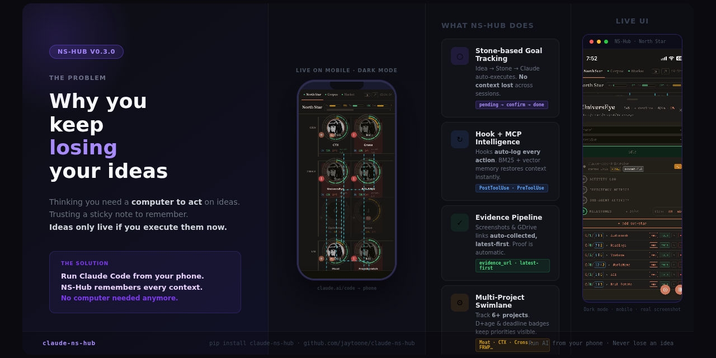
Task: Open the ACL-SNU avatar node on phone mockup
Action: (x=368, y=172)
